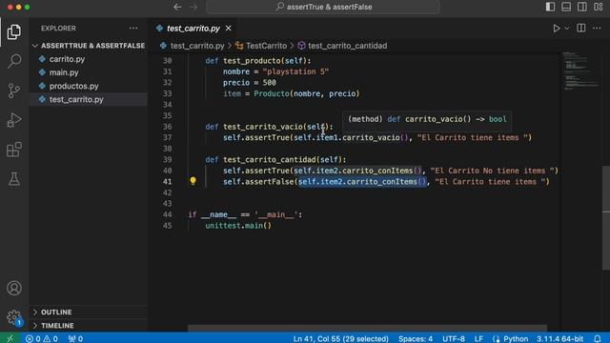This screenshot has width=610, height=343.
Task: Open the Extensions view
Action: [x=14, y=150]
